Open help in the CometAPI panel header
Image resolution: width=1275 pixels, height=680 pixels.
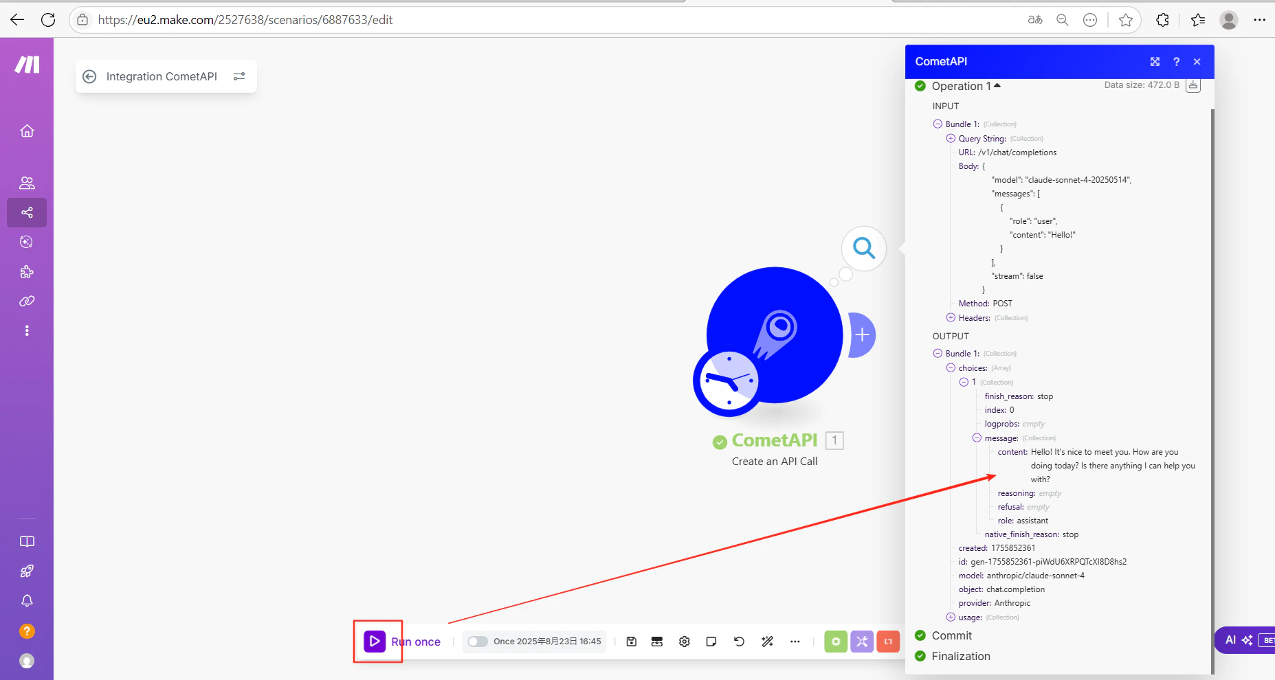1176,62
